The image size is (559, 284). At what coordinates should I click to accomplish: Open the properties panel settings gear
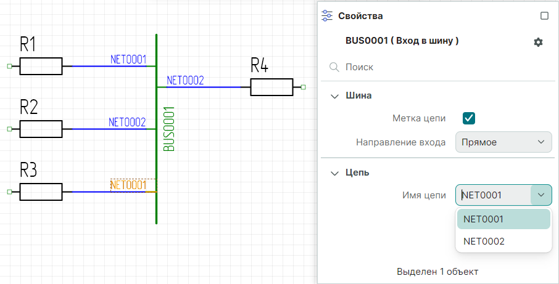pyautogui.click(x=538, y=42)
